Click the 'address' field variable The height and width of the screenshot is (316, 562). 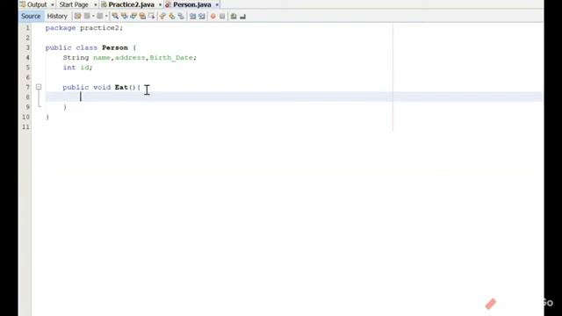130,58
